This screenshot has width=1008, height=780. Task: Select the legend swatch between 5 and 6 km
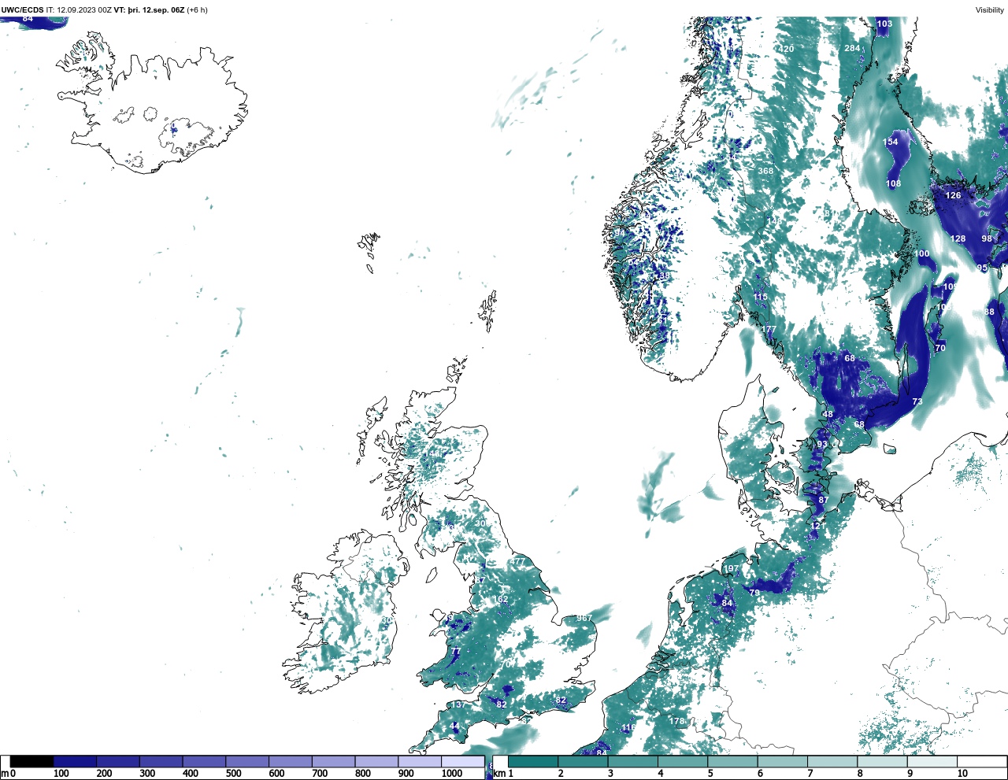pos(733,762)
